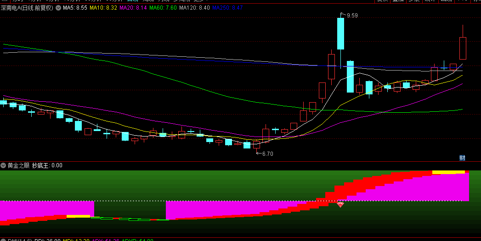Select the last red candlestick on the chart
This screenshot has height=241, width=481.
(x=463, y=48)
